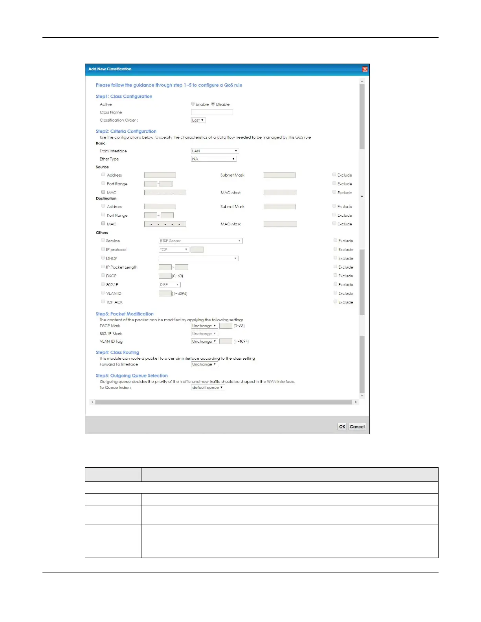Click the Source Address input field

(160, 175)
